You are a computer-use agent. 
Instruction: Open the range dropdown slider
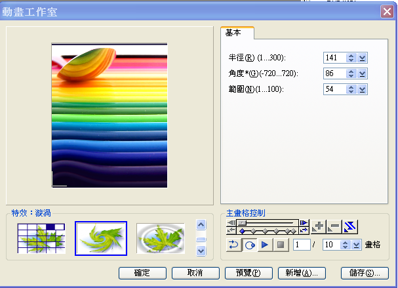(362, 89)
